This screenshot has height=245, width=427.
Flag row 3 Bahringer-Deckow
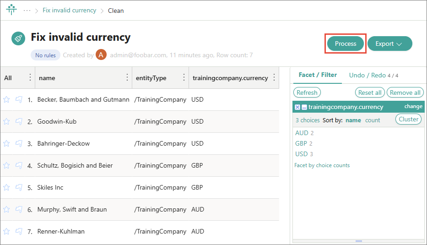19,143
